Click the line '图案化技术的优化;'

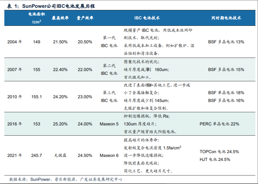[x=141, y=62]
